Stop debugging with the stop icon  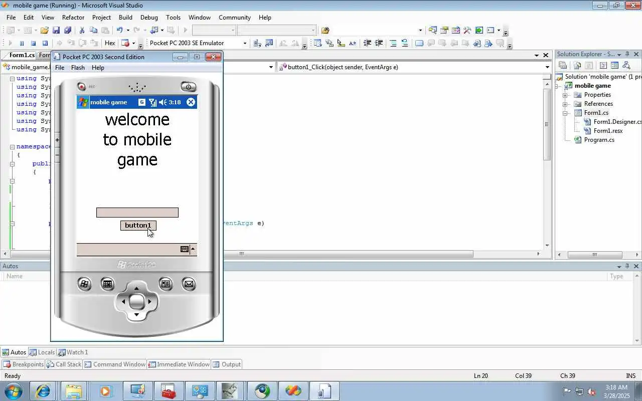[x=33, y=44]
